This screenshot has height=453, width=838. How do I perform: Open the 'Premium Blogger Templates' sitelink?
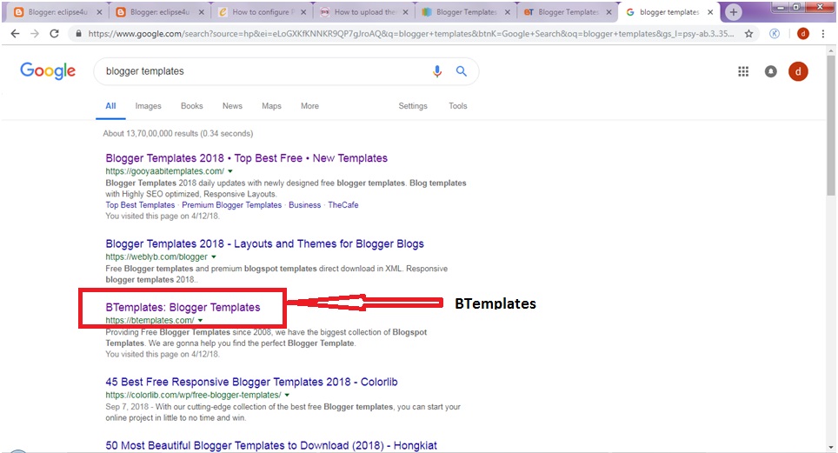[x=232, y=205]
